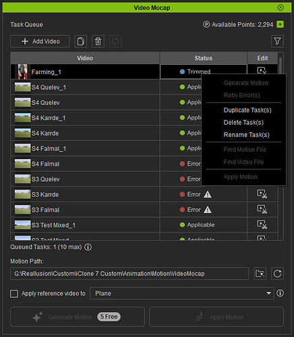Enable Apply reference video to checkbox

click(x=14, y=294)
